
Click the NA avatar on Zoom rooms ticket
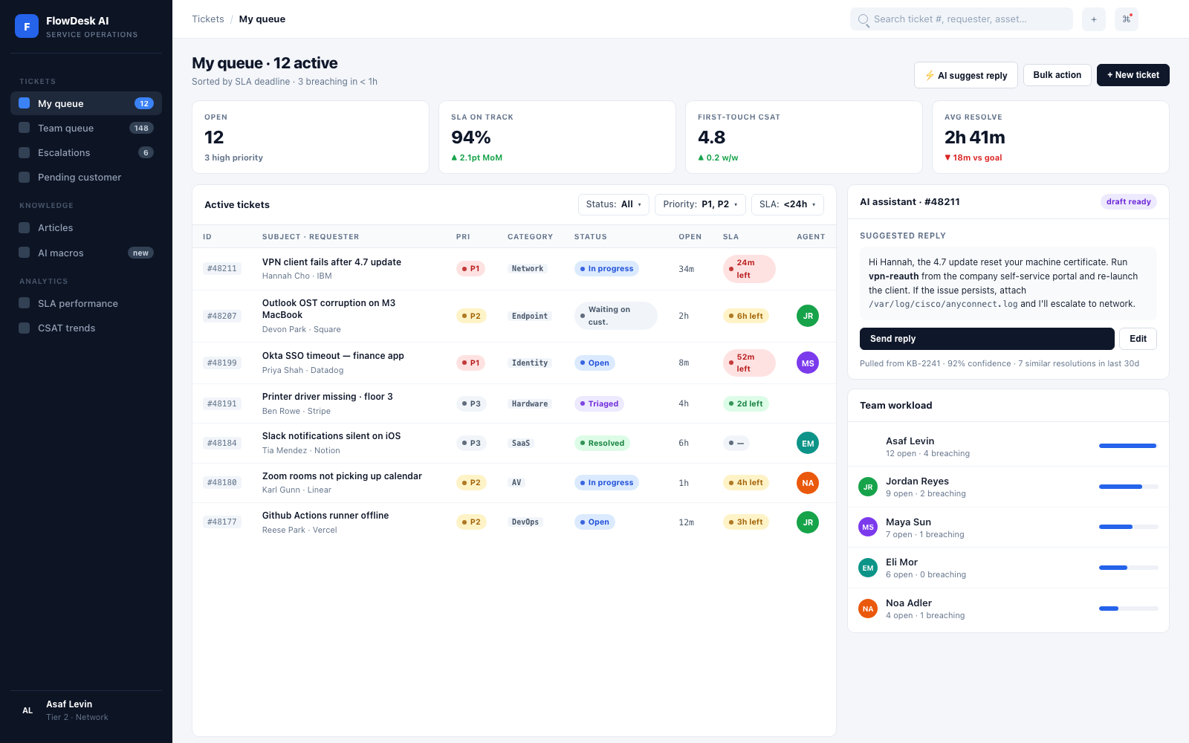(x=808, y=483)
